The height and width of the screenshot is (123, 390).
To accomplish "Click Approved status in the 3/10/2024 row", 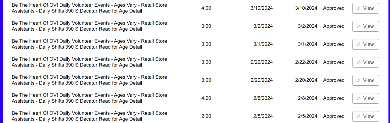I will (x=334, y=8).
